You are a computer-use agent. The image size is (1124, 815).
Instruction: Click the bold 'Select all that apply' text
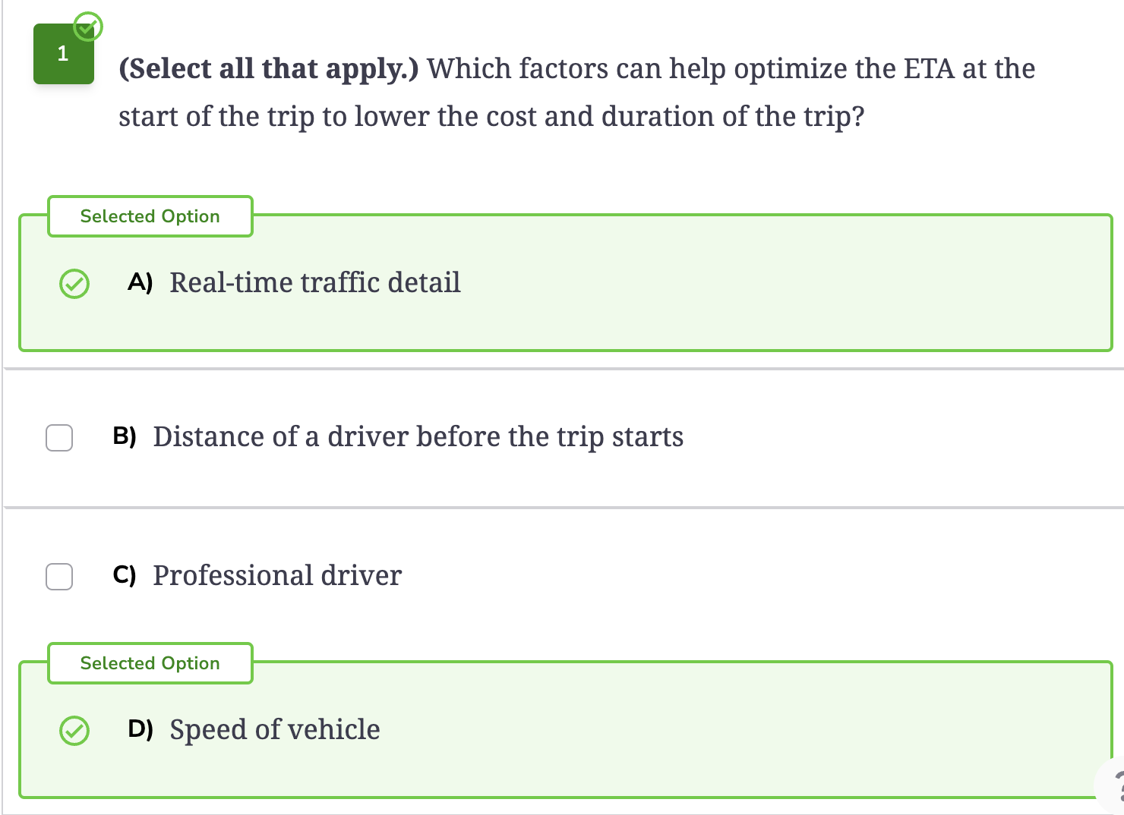click(x=269, y=69)
